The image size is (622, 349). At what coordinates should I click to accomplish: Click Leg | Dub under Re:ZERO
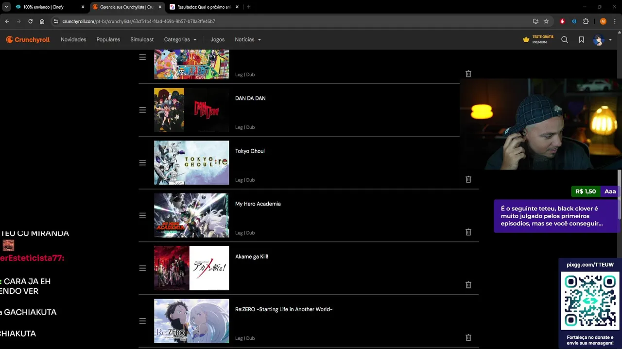245,338
